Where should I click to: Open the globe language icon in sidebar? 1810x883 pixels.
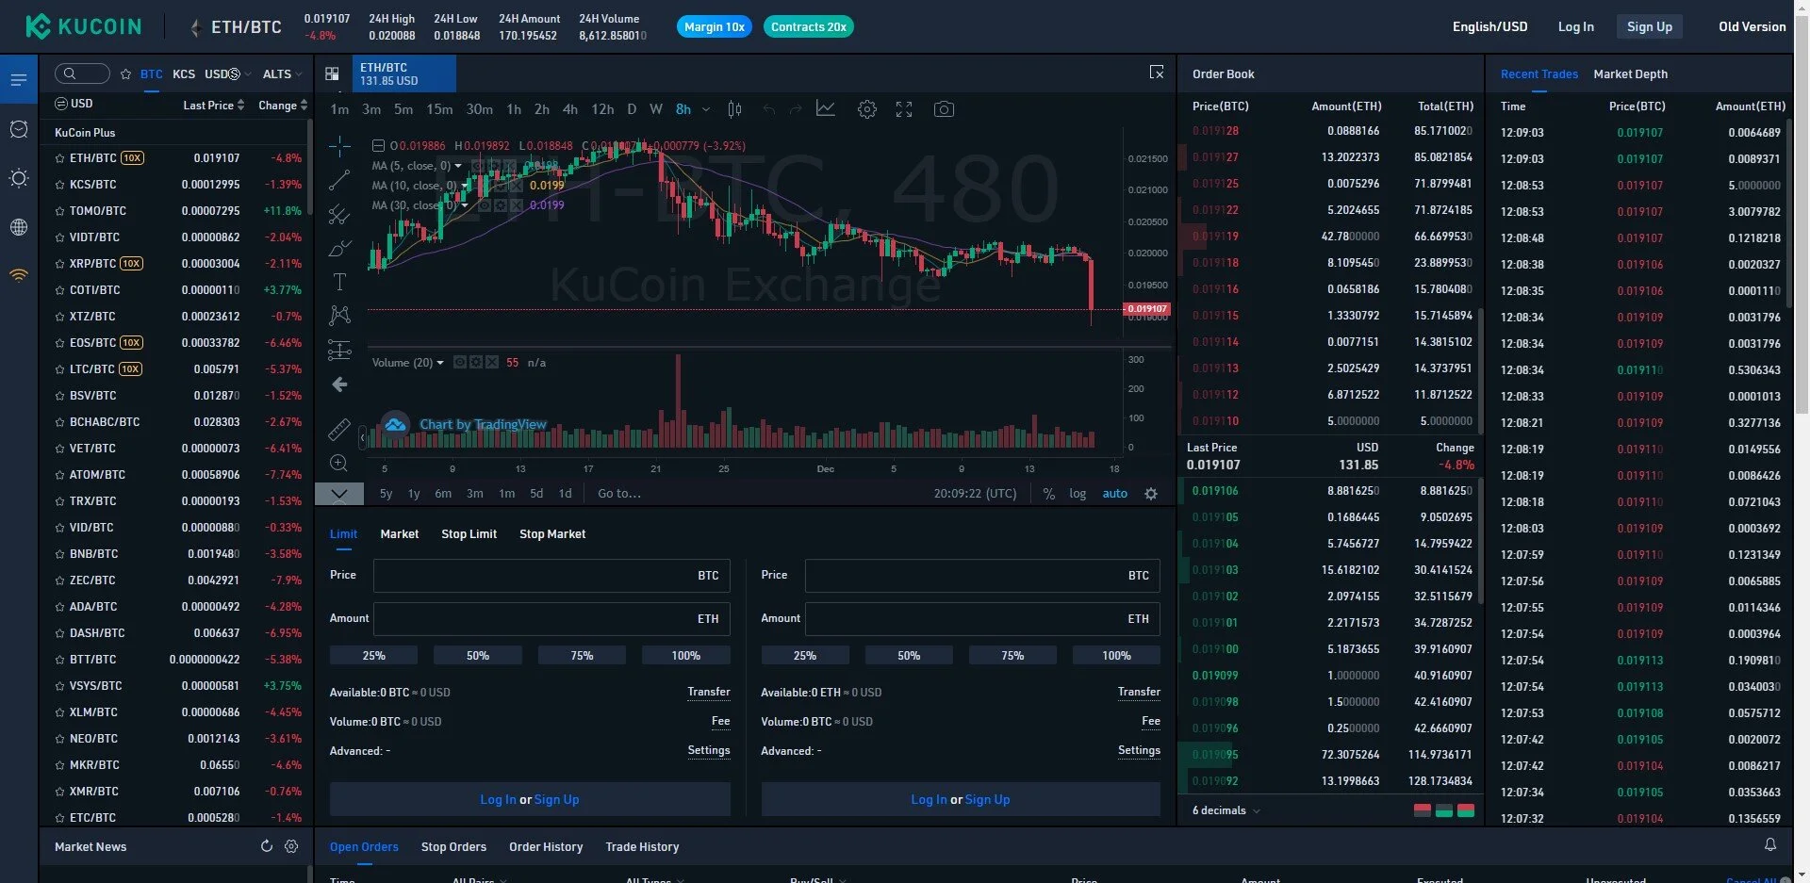[x=19, y=227]
